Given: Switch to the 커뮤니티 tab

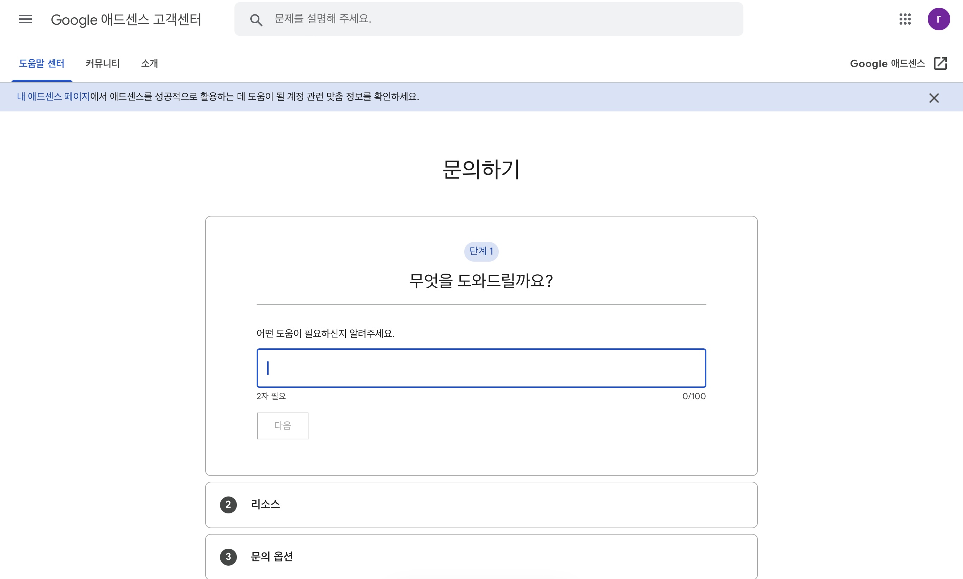Looking at the screenshot, I should point(103,63).
